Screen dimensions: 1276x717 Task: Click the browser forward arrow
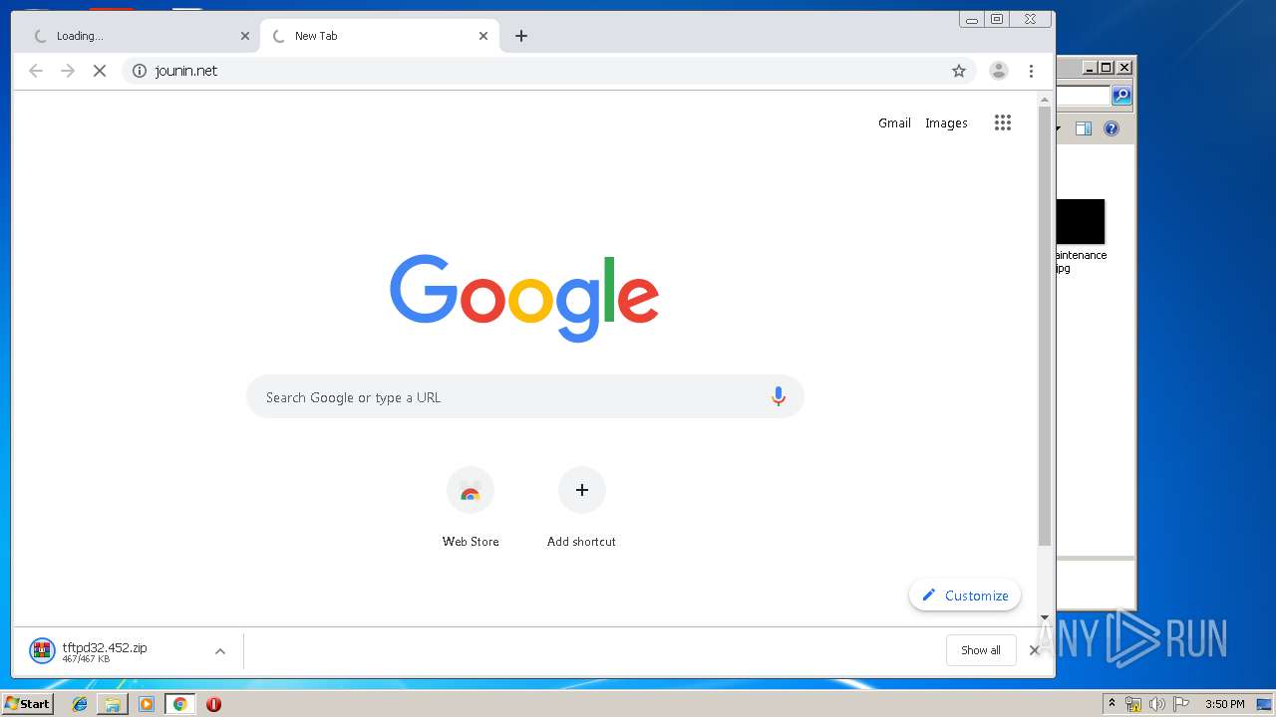[x=68, y=71]
